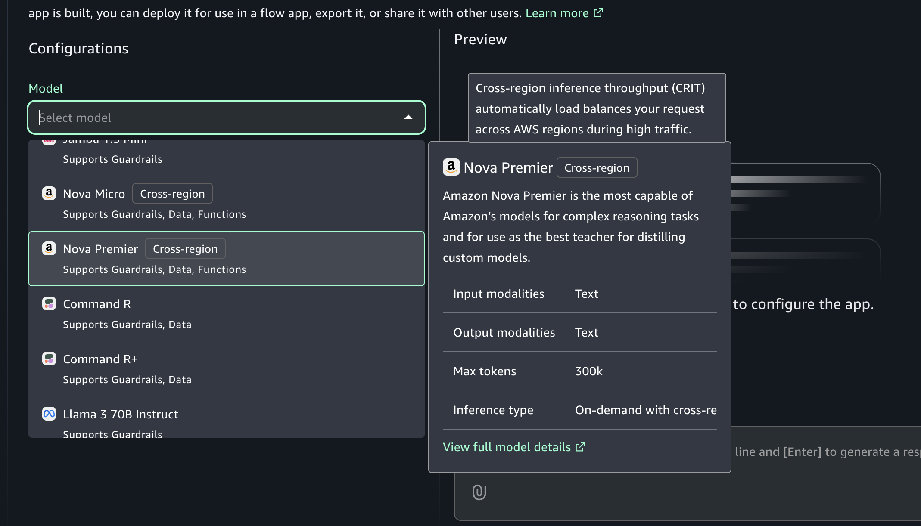Click Cross-region tag beside Nova Premier option
Screen dimensions: 921x526
click(185, 249)
